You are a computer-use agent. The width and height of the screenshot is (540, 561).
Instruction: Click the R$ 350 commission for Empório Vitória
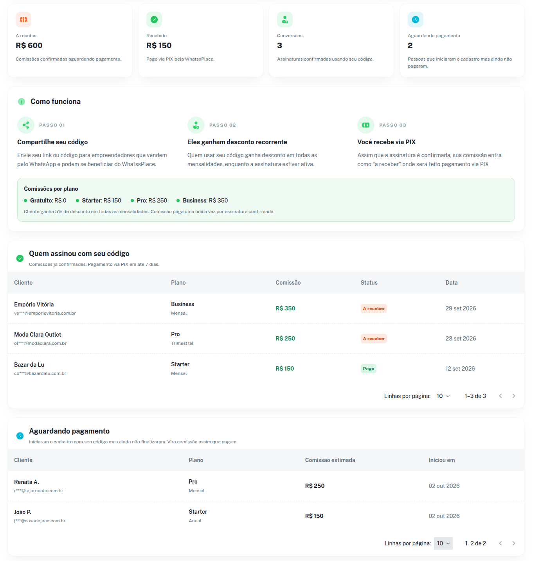[x=285, y=308]
